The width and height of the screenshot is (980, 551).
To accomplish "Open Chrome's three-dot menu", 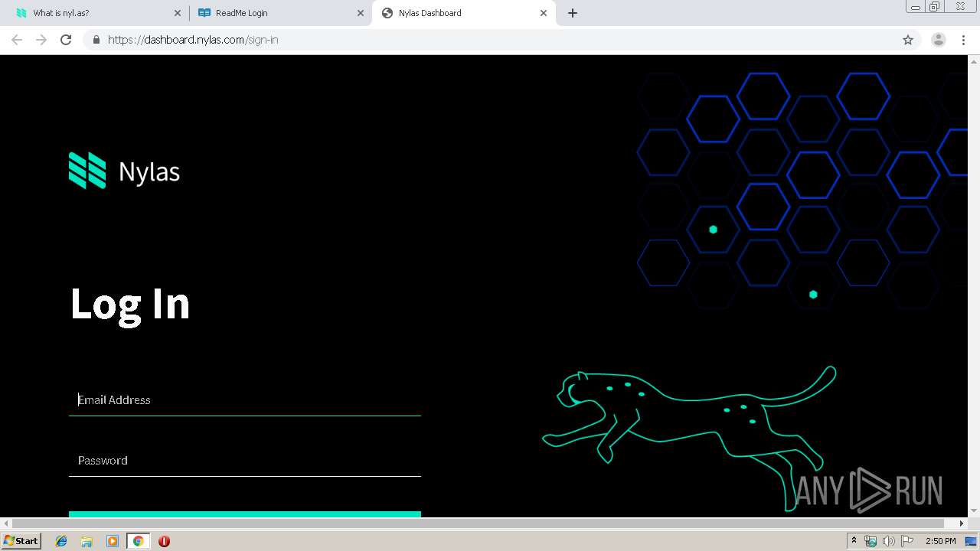I will [963, 40].
